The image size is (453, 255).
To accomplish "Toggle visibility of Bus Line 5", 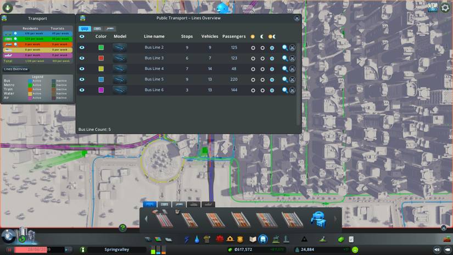I will [x=82, y=79].
